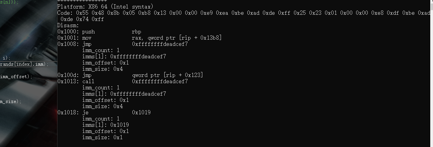Viewport: 433px width, 147px height.
Task: Click the 'imm_offset);' code line in editor
Action: pyautogui.click(x=16, y=77)
